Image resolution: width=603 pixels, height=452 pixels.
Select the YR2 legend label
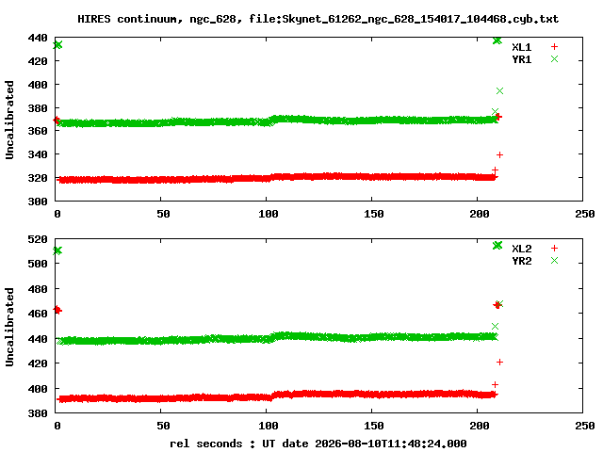click(x=521, y=261)
